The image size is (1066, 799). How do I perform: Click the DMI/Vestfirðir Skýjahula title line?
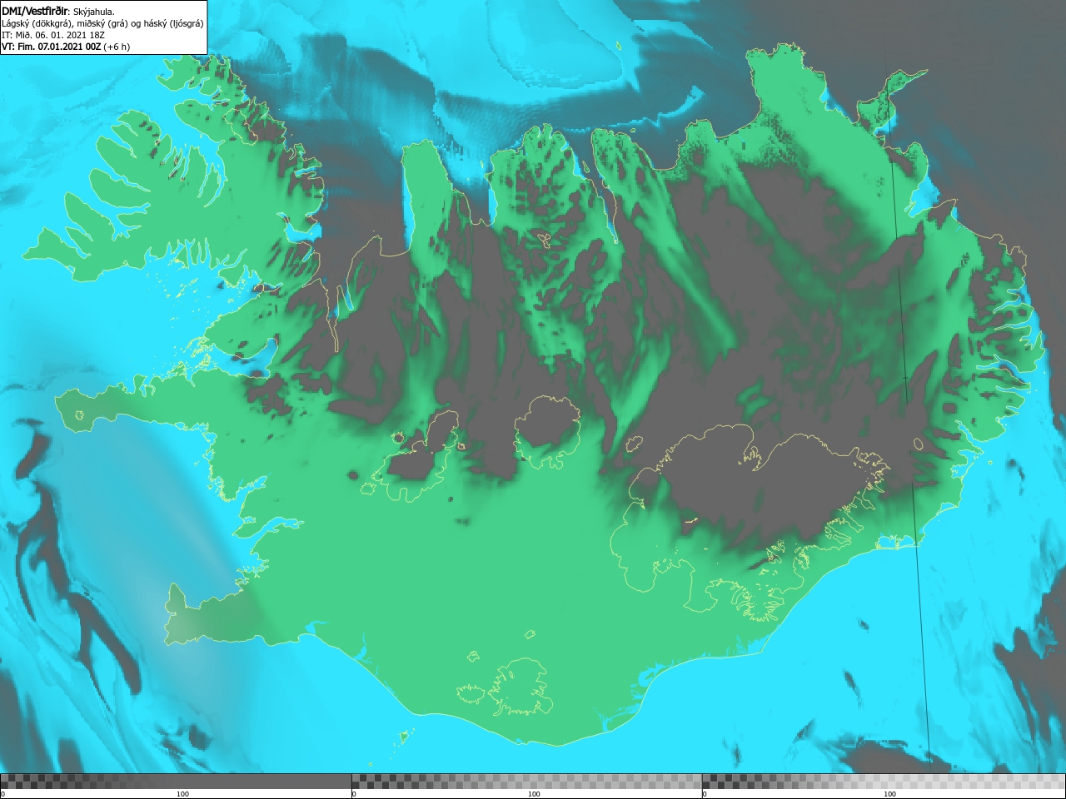pyautogui.click(x=58, y=11)
